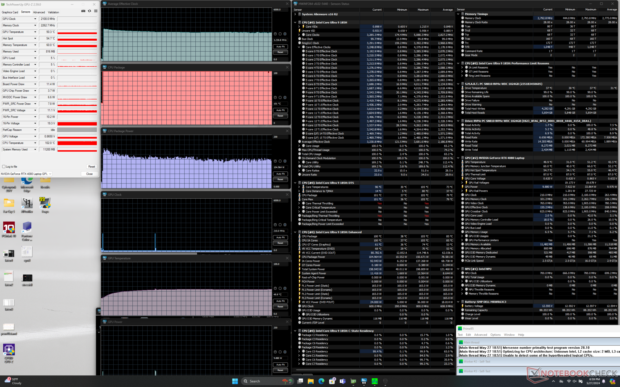Open the GPU Temperature sensor dropdown
Viewport: 620px width, 387px height.
click(x=35, y=32)
